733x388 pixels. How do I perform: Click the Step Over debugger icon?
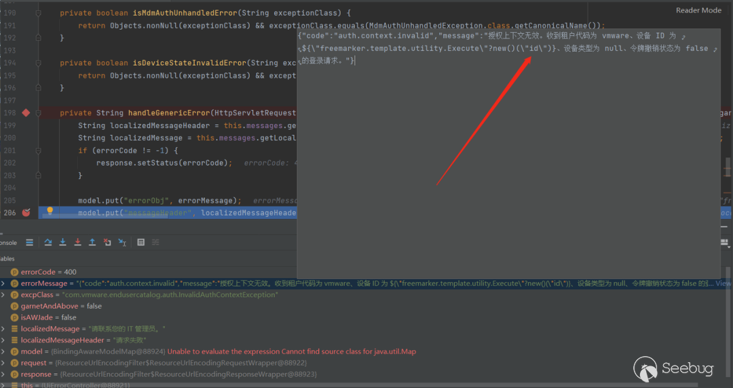pos(48,242)
